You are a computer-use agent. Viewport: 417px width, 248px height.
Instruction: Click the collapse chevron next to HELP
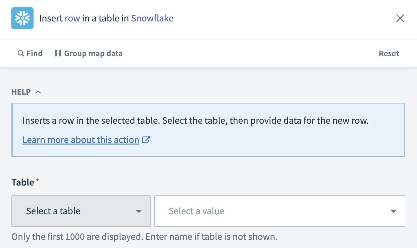point(38,92)
